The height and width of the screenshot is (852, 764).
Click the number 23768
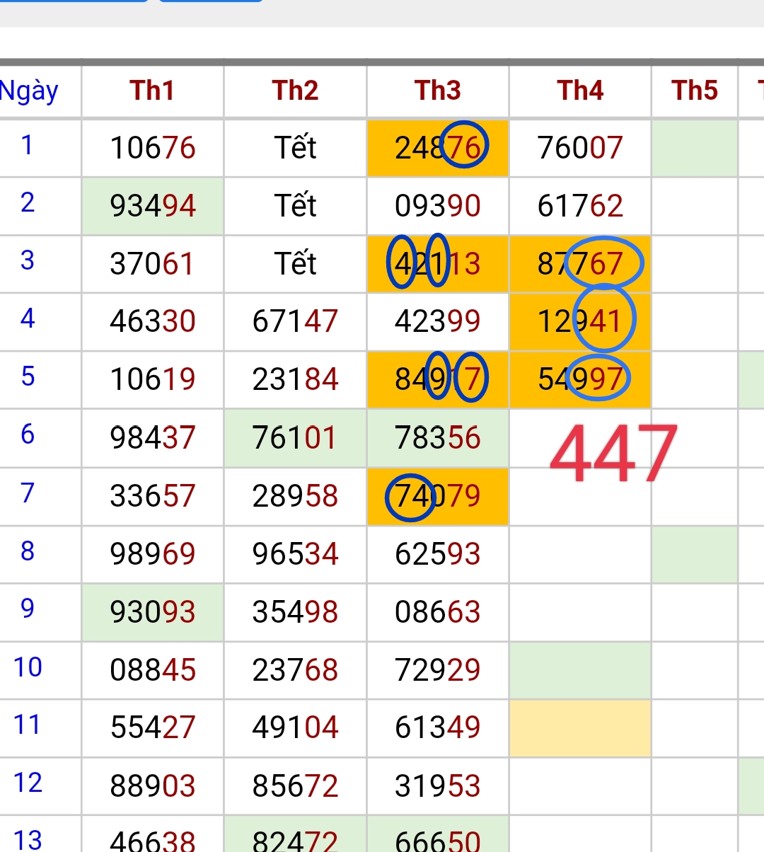(x=296, y=671)
